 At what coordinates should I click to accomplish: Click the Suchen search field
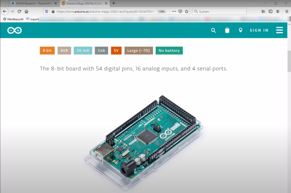(x=219, y=12)
